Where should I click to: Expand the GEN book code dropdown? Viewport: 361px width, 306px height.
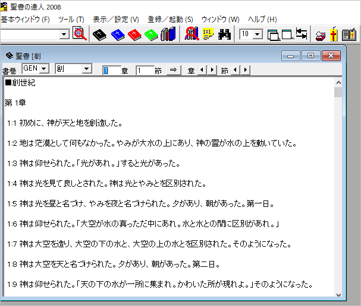(44, 68)
